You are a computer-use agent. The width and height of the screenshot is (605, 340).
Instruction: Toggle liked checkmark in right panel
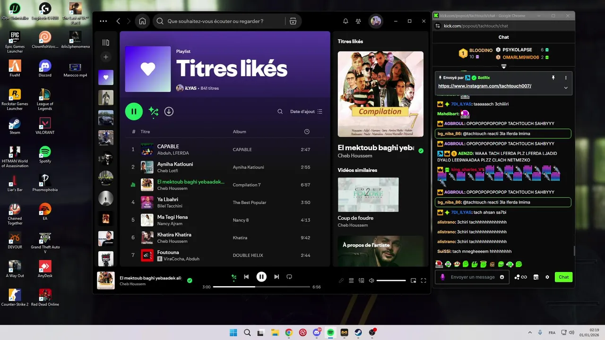click(421, 151)
